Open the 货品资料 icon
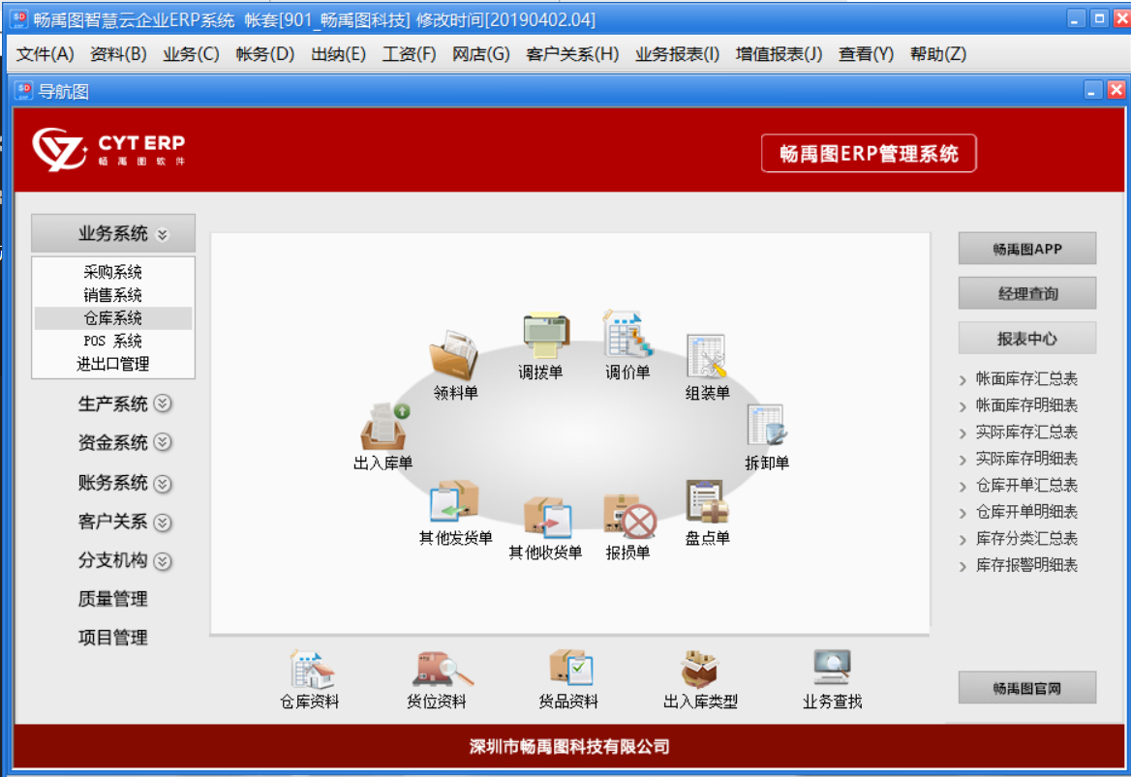The height and width of the screenshot is (777, 1131). (x=569, y=668)
